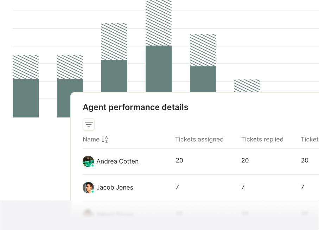Click Andrea Cotten's tickets assigned value 20
319x230 pixels.
[179, 160]
